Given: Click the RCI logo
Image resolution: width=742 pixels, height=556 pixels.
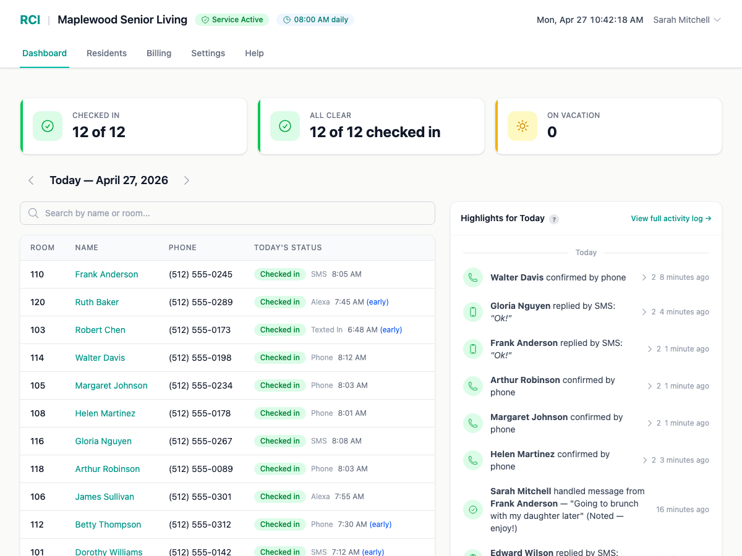Looking at the screenshot, I should tap(30, 20).
